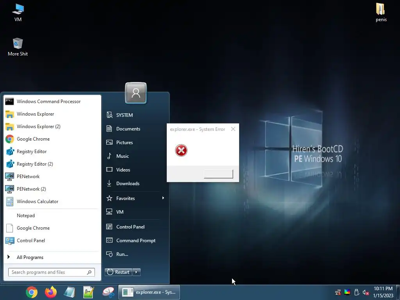This screenshot has width=400, height=300.
Task: Open Music folder link
Action: pyautogui.click(x=135, y=156)
